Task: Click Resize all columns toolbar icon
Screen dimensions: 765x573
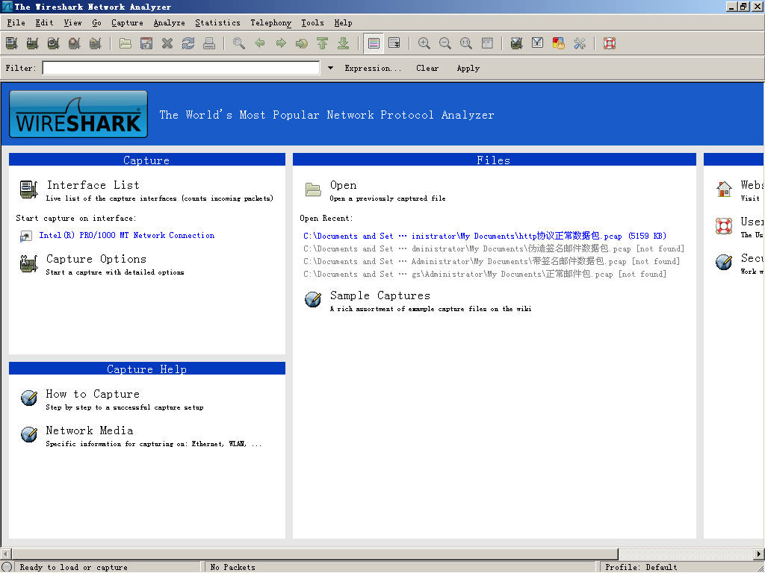Action: (x=487, y=43)
